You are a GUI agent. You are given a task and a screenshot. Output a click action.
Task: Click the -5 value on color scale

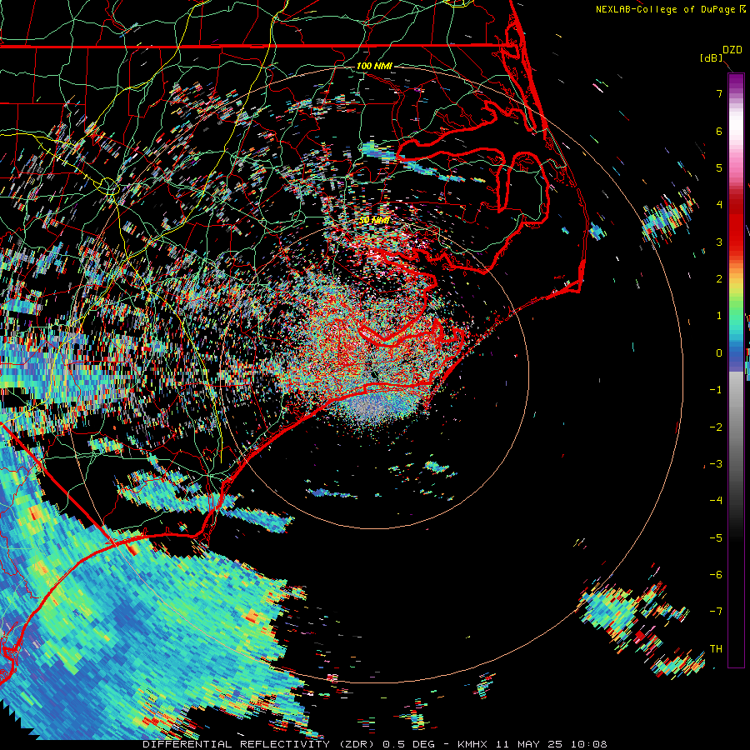[x=716, y=538]
